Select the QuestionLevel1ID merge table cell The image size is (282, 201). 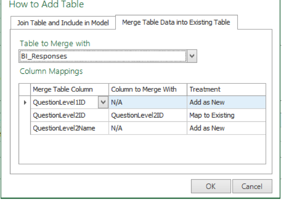pos(64,102)
